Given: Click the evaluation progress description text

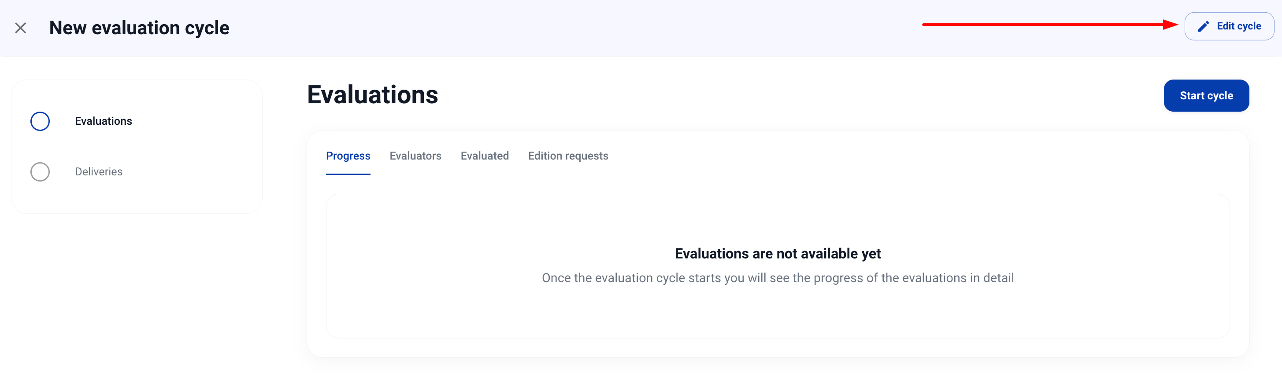Looking at the screenshot, I should 778,278.
